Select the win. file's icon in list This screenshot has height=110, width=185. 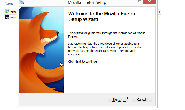tap(7, 17)
